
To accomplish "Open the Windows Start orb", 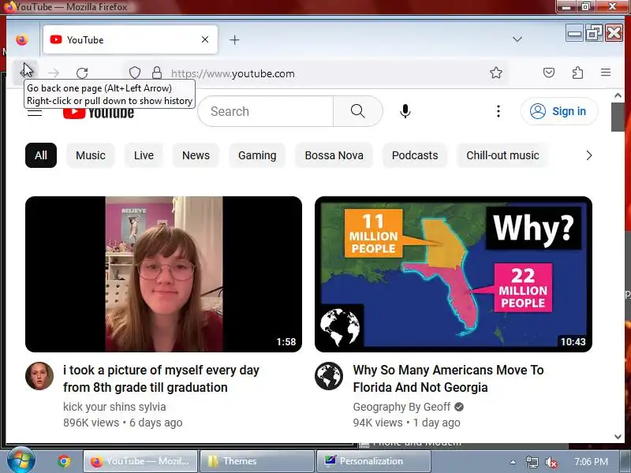I will pyautogui.click(x=21, y=460).
